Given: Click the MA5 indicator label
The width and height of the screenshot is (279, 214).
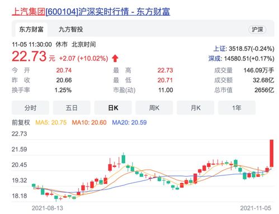Looking at the screenshot, I should pyautogui.click(x=51, y=123).
